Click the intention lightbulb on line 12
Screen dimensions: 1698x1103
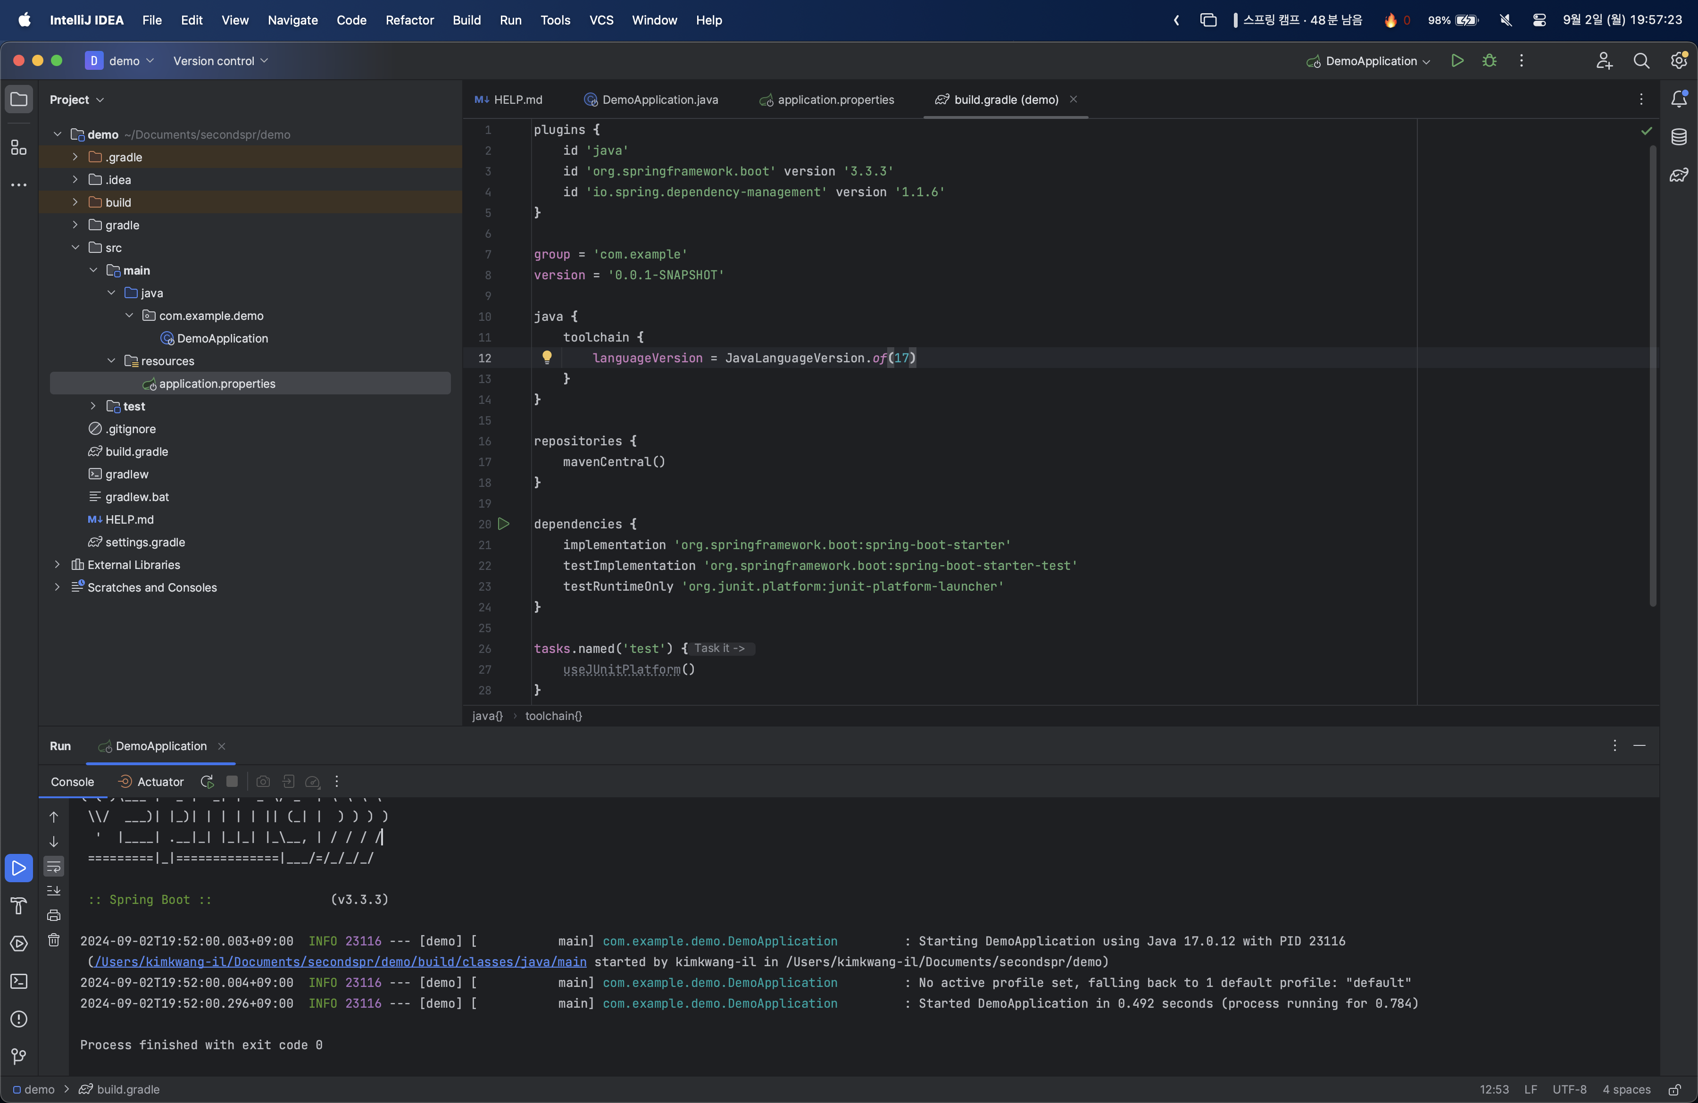click(547, 358)
